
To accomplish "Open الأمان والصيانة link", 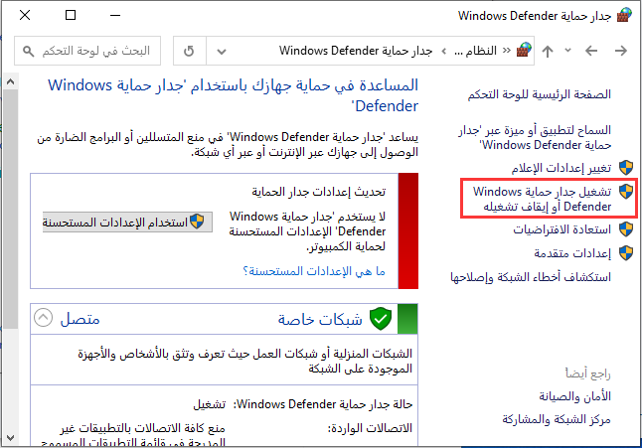I will (x=574, y=396).
